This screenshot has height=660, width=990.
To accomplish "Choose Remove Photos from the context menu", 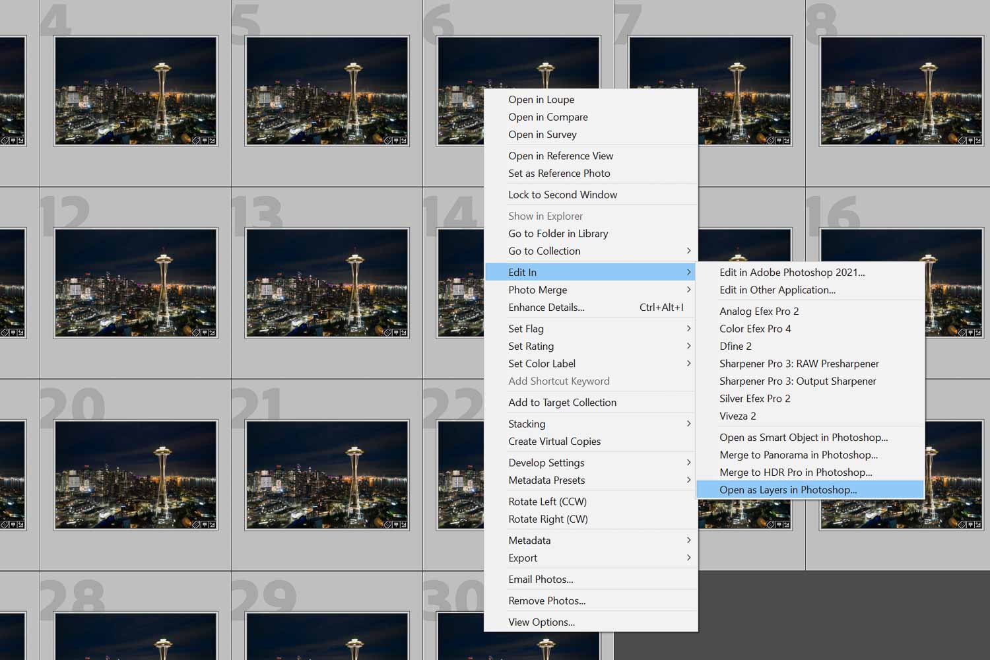I will (x=591, y=601).
